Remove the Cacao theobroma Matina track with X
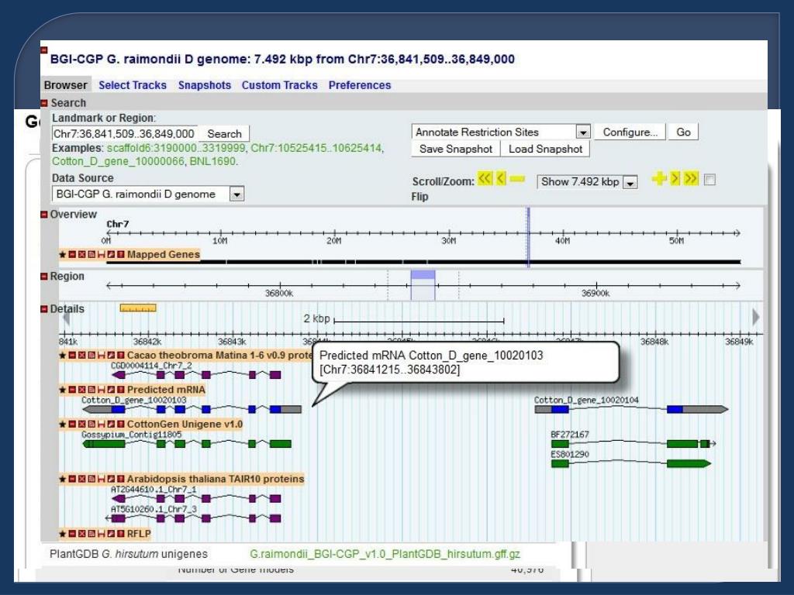 click(81, 356)
